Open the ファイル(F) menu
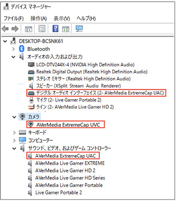The image size is (176, 201). [x=14, y=18]
